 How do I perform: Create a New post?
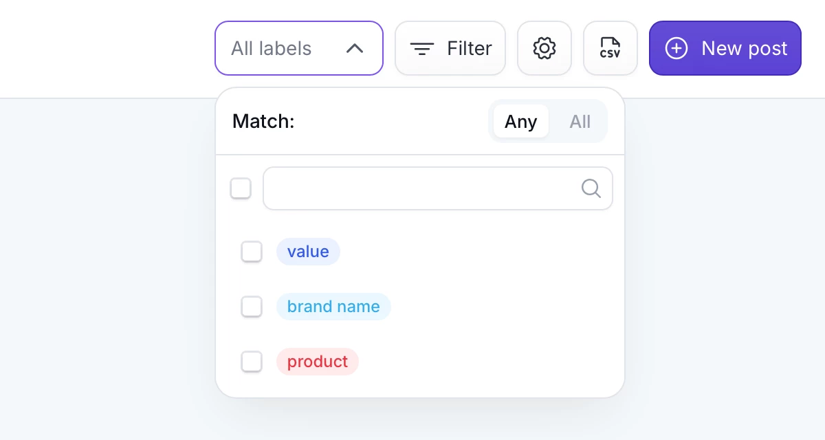(x=725, y=48)
